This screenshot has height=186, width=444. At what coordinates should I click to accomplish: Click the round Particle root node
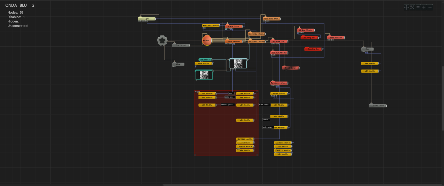[207, 41]
